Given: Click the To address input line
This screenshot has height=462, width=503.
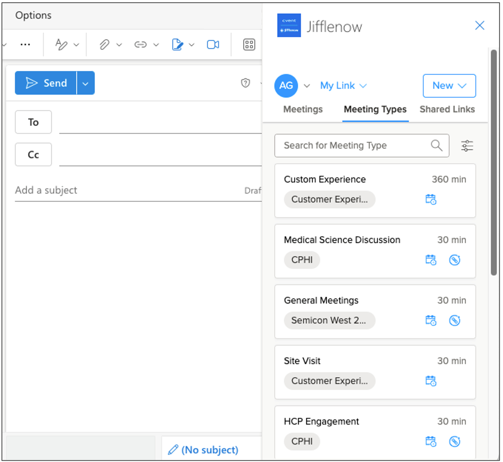Looking at the screenshot, I should pyautogui.click(x=160, y=123).
